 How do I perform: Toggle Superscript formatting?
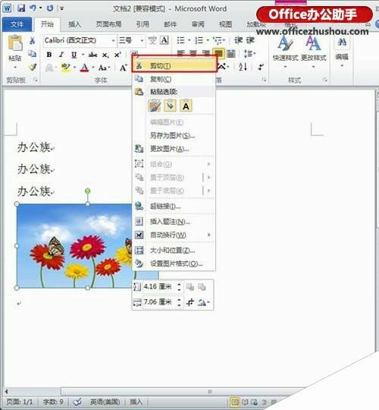(x=117, y=55)
